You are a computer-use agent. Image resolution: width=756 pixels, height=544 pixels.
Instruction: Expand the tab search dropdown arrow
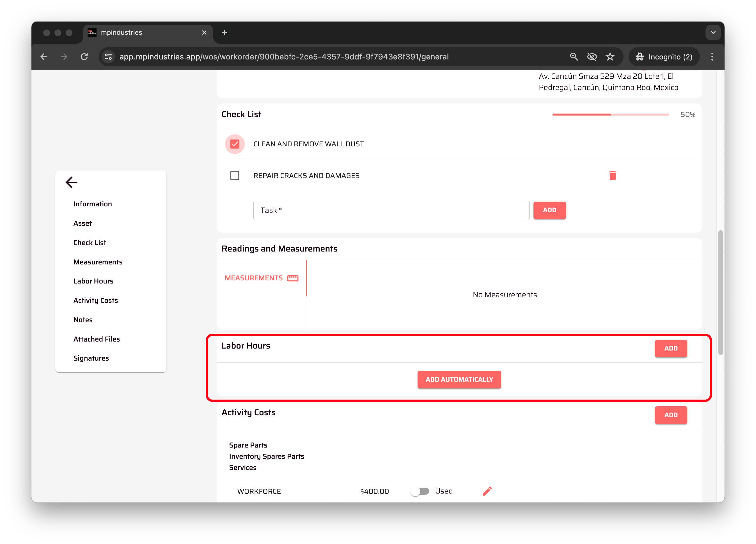pos(713,33)
